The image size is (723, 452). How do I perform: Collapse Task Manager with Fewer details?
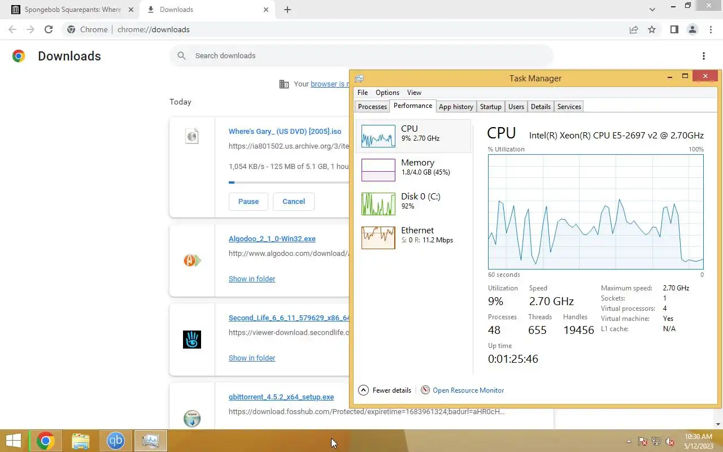385,390
